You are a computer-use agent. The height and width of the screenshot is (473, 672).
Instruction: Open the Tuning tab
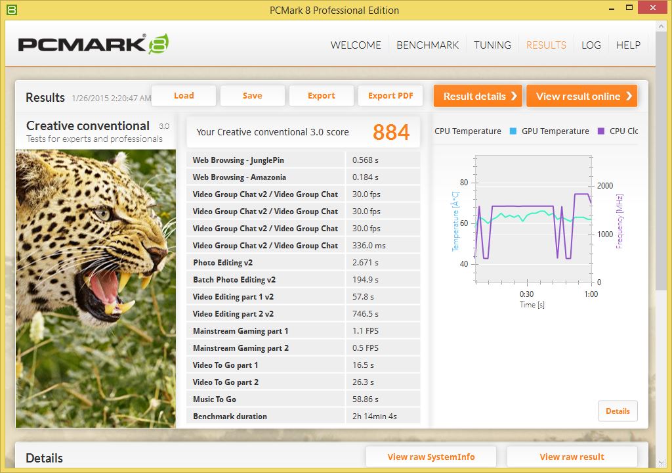492,45
